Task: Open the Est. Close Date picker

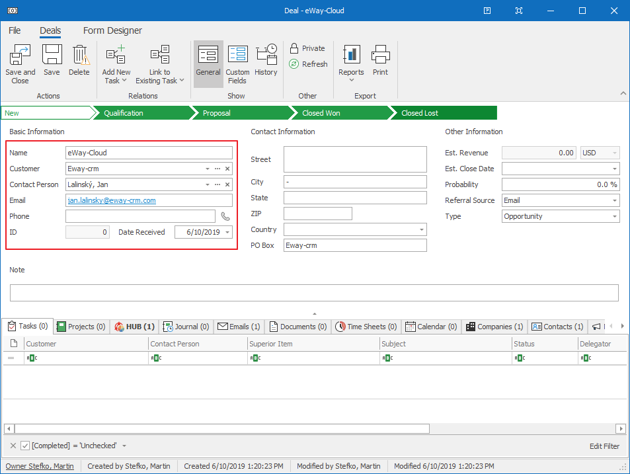Action: [614, 169]
